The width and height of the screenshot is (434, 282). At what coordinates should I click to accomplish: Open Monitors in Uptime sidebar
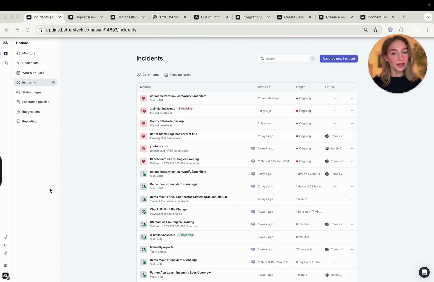[x=28, y=53]
